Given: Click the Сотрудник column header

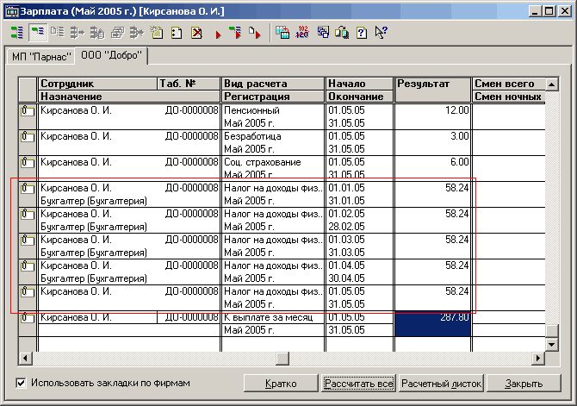Looking at the screenshot, I should click(x=97, y=84).
